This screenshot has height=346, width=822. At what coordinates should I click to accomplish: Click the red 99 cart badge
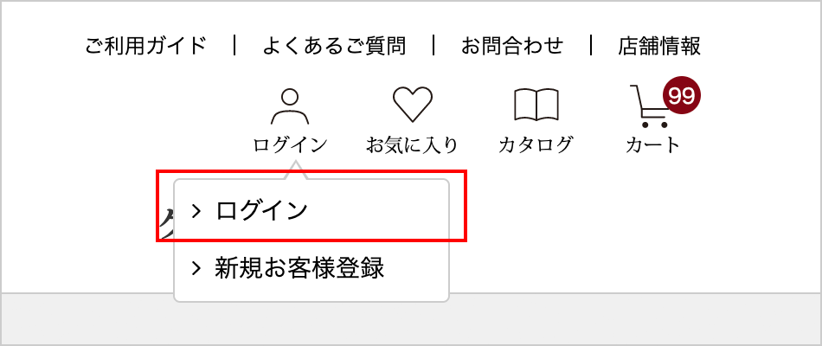tap(682, 95)
